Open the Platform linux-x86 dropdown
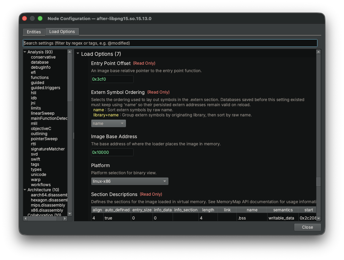 [130, 181]
